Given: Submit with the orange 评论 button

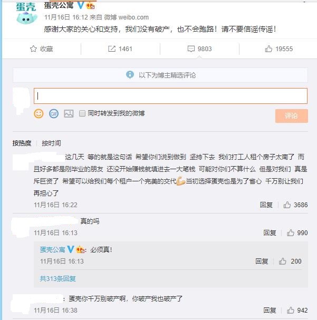Looking at the screenshot, I should 292,116.
